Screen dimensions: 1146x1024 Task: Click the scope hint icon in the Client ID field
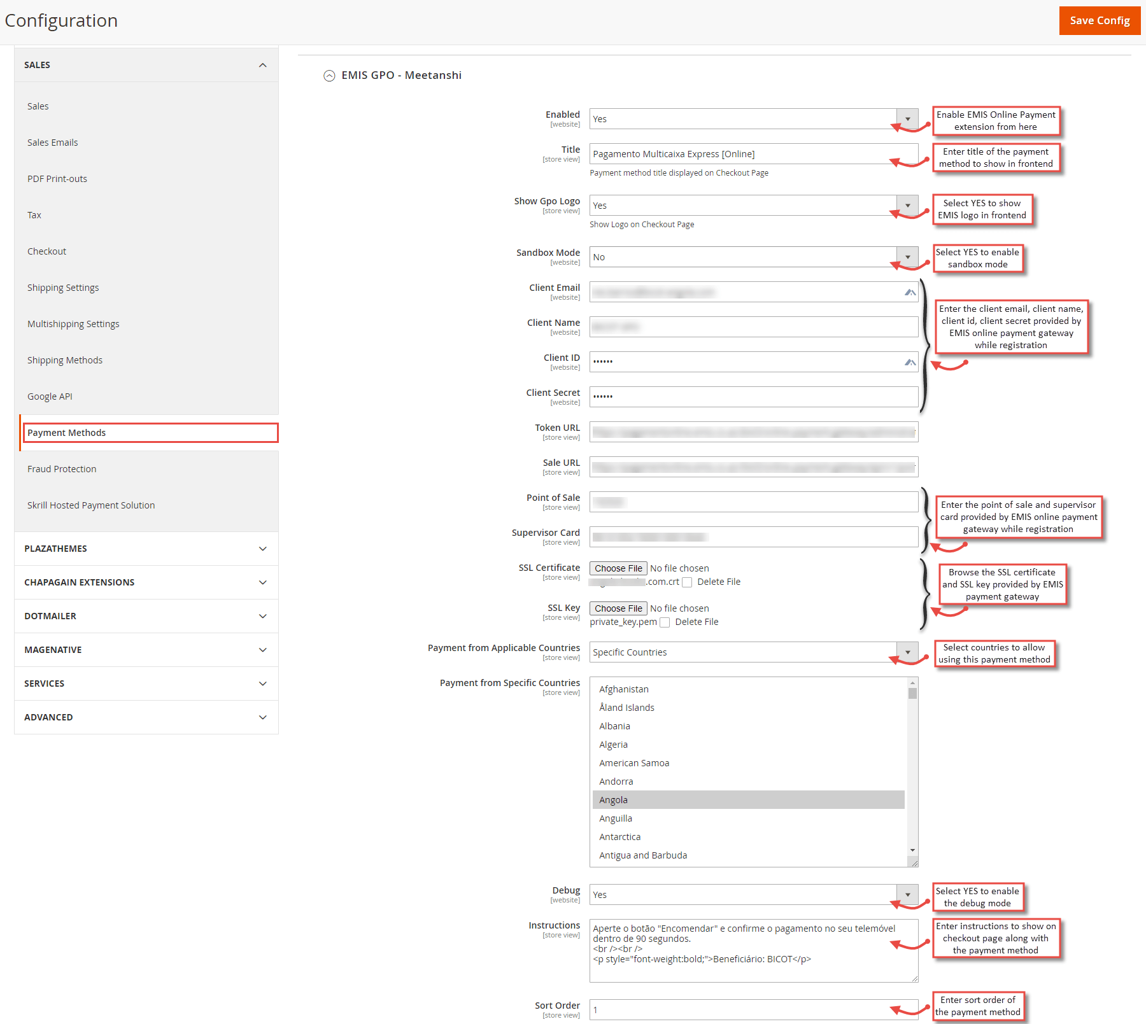click(x=910, y=362)
